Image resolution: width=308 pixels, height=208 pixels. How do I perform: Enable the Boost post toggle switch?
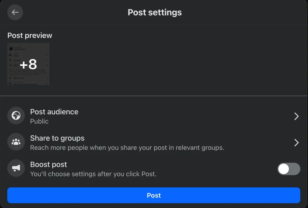(x=289, y=169)
